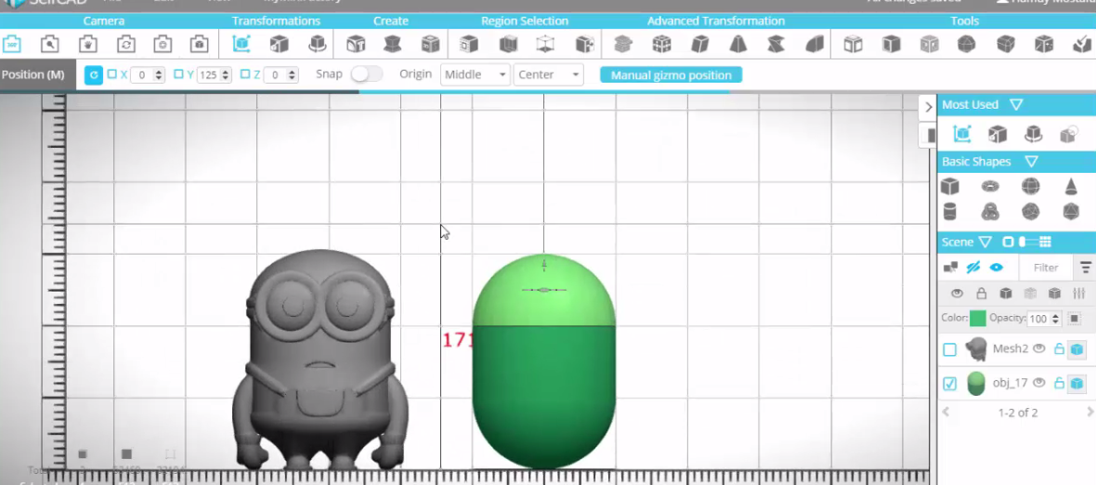
Task: Select the Bend advanced transformation tool
Action: click(x=815, y=44)
